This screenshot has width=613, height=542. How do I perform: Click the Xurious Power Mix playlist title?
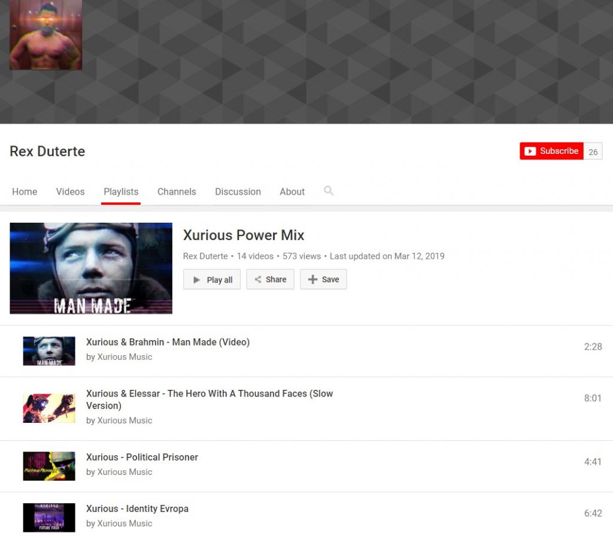click(244, 235)
